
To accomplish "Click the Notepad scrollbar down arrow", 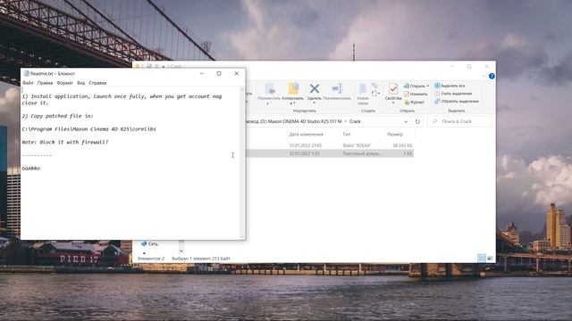I will point(242,236).
